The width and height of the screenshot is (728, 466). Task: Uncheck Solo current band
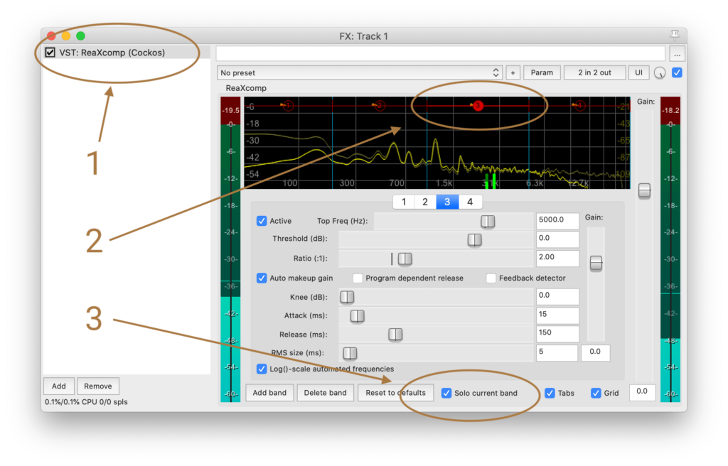coord(446,393)
